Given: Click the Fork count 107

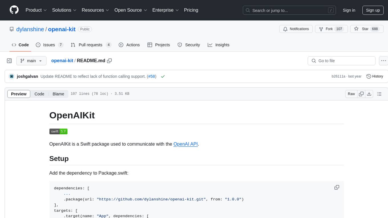Looking at the screenshot, I should pos(339,29).
